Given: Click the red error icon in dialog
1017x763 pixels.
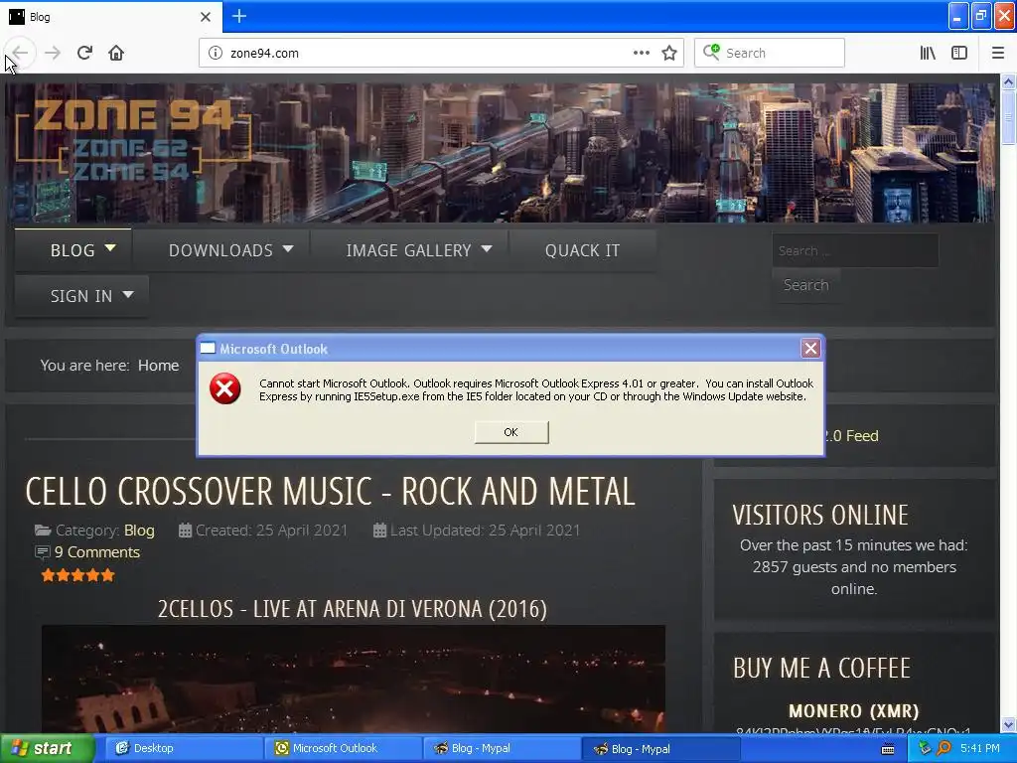Looking at the screenshot, I should (225, 388).
